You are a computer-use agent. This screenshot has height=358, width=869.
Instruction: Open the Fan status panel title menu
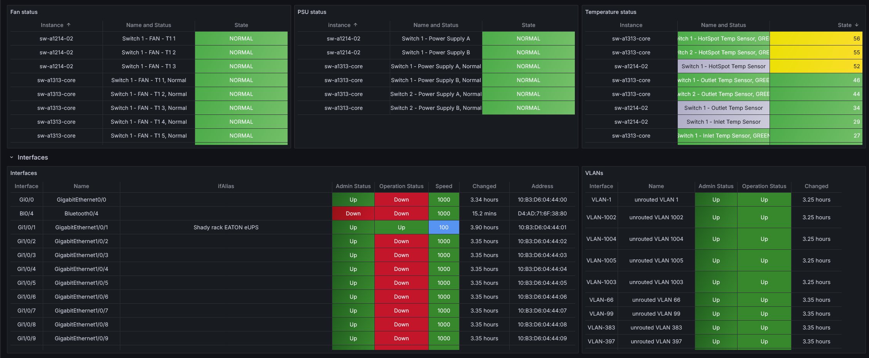(x=24, y=12)
